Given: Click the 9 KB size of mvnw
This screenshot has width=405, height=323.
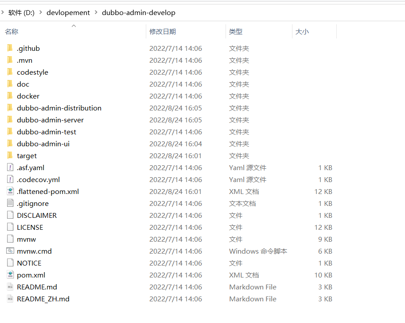Looking at the screenshot, I should [325, 239].
